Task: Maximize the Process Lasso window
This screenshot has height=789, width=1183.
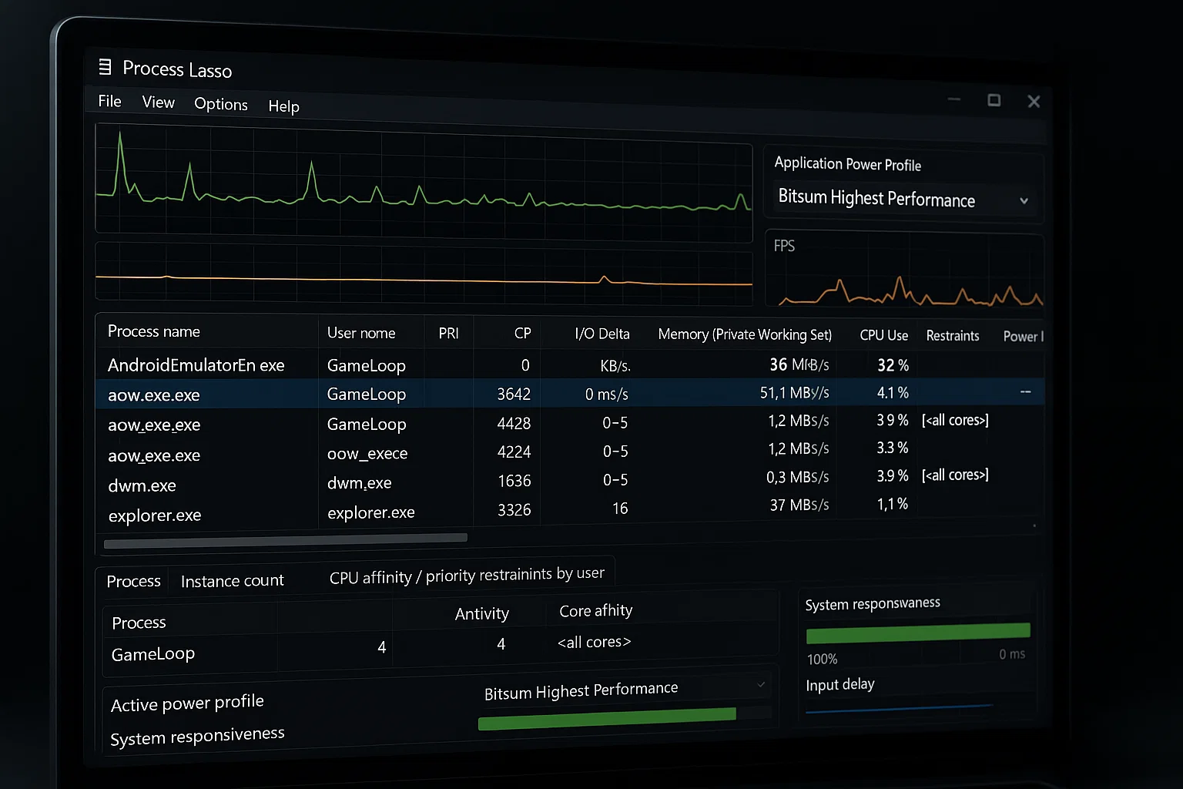Action: pyautogui.click(x=994, y=100)
